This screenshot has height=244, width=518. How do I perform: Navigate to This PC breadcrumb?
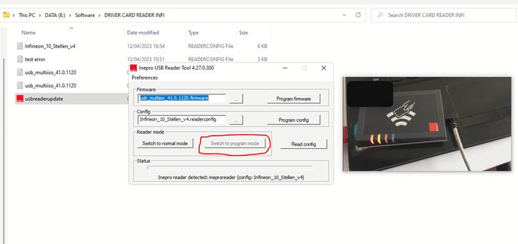tap(27, 15)
